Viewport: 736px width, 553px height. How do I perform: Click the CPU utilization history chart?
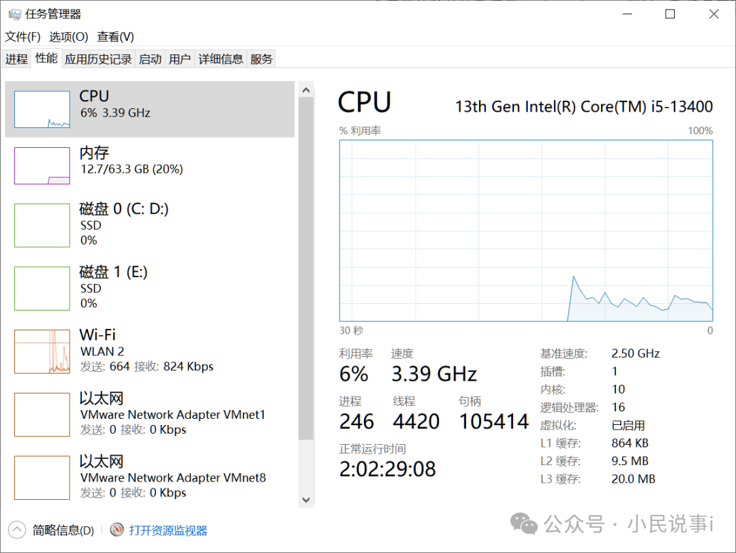click(x=525, y=230)
